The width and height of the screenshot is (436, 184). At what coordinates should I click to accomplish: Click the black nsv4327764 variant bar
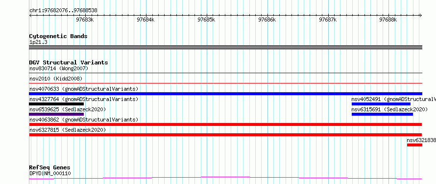pyautogui.click(x=56, y=104)
